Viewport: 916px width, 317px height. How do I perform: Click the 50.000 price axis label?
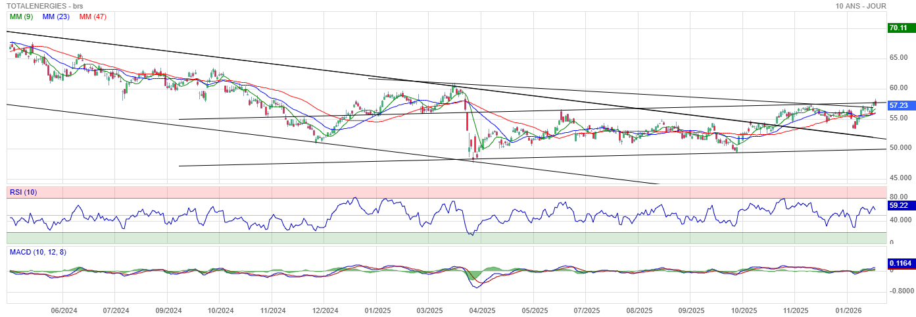tap(900, 147)
